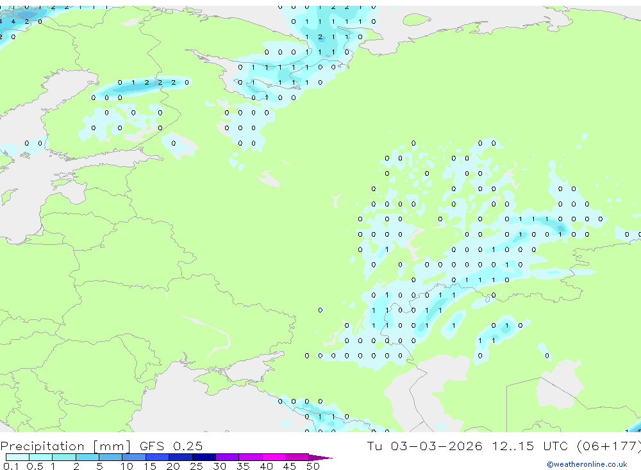This screenshot has width=641, height=470.
Task: Click the 45–50 mm dark magenta legend swatch
Action: (x=297, y=457)
